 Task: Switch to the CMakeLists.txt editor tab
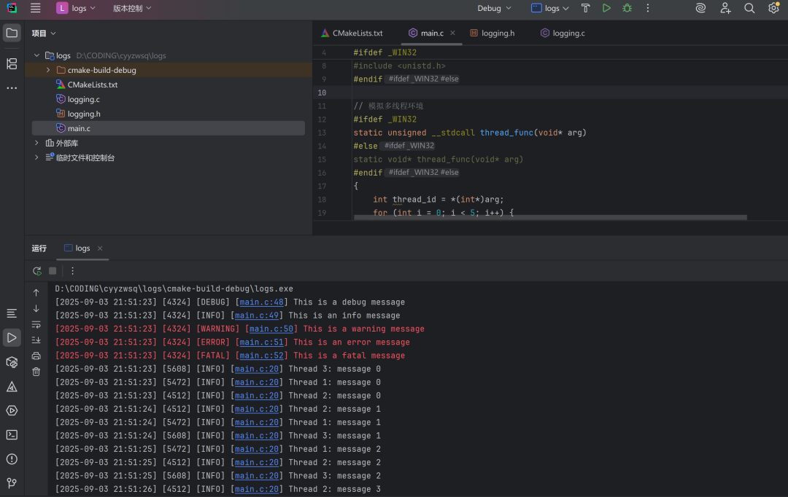[352, 33]
